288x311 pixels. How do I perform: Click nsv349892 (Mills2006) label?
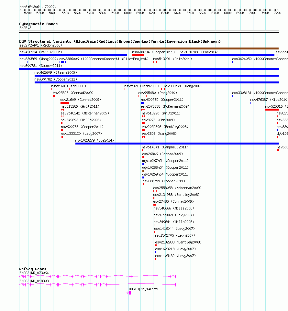click(81, 120)
